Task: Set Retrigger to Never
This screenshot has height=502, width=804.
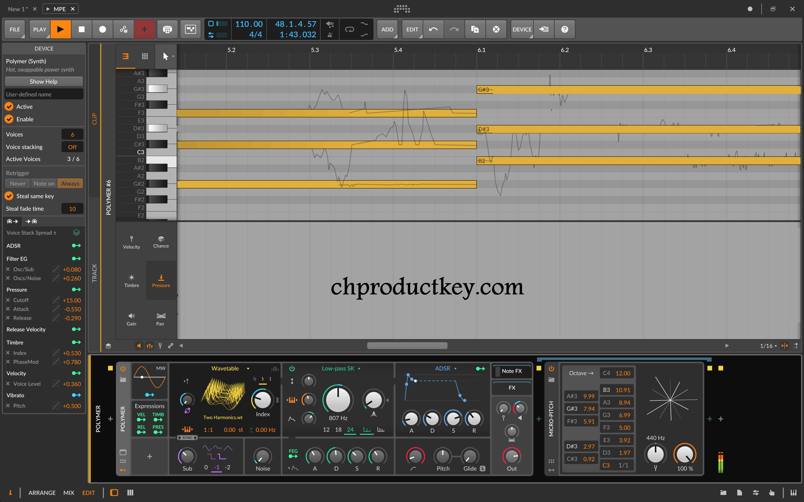Action: click(x=18, y=183)
